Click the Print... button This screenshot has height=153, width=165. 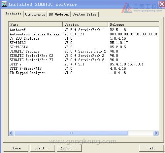[42, 148]
